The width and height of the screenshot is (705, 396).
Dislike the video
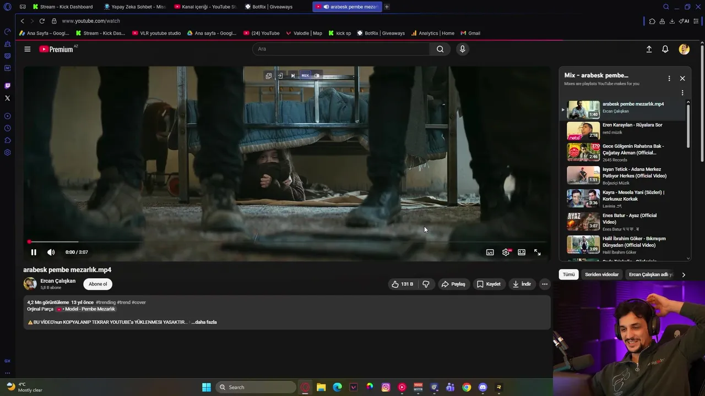[426, 284]
